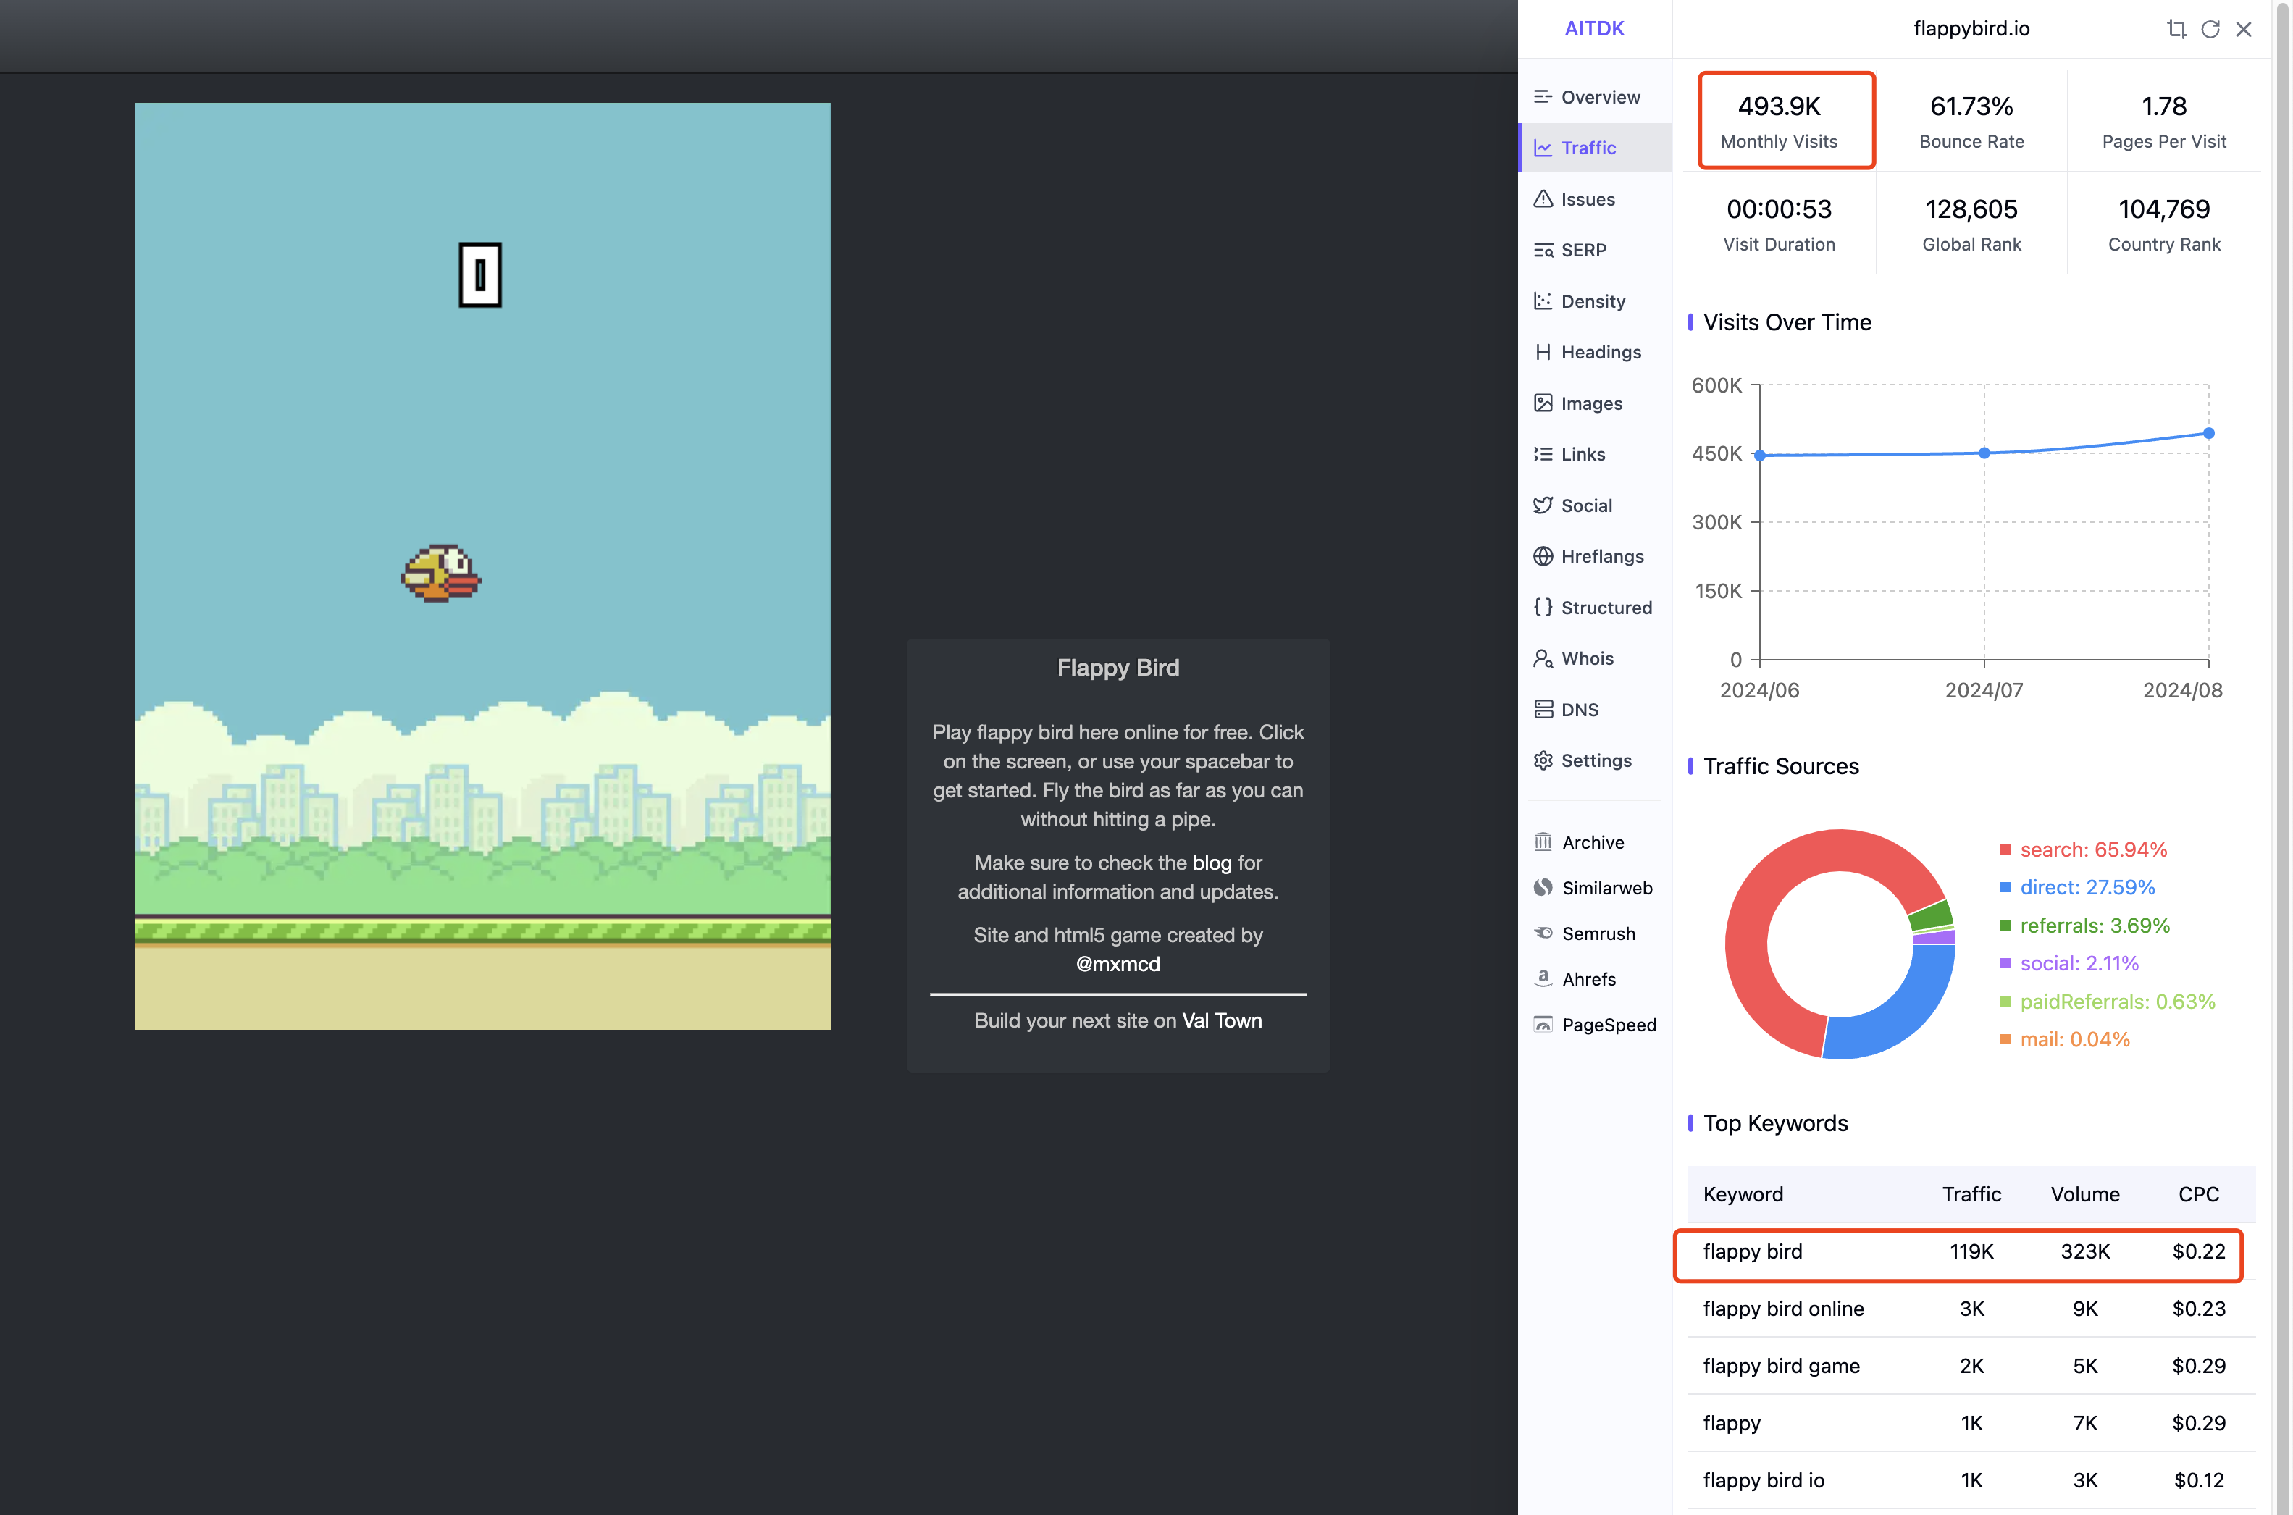Click the DNS server icon
This screenshot has width=2293, height=1515.
coord(1543,709)
